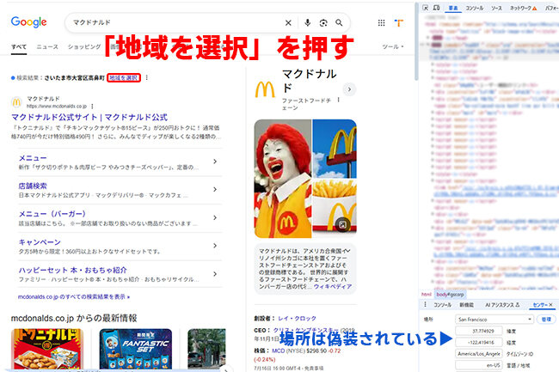Click the 地域を選択 link
Screen dimensions: 559x372
tap(123, 77)
